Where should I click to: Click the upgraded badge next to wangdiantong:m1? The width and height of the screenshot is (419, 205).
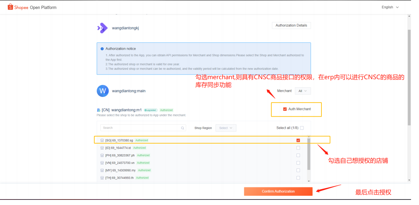pos(151,110)
